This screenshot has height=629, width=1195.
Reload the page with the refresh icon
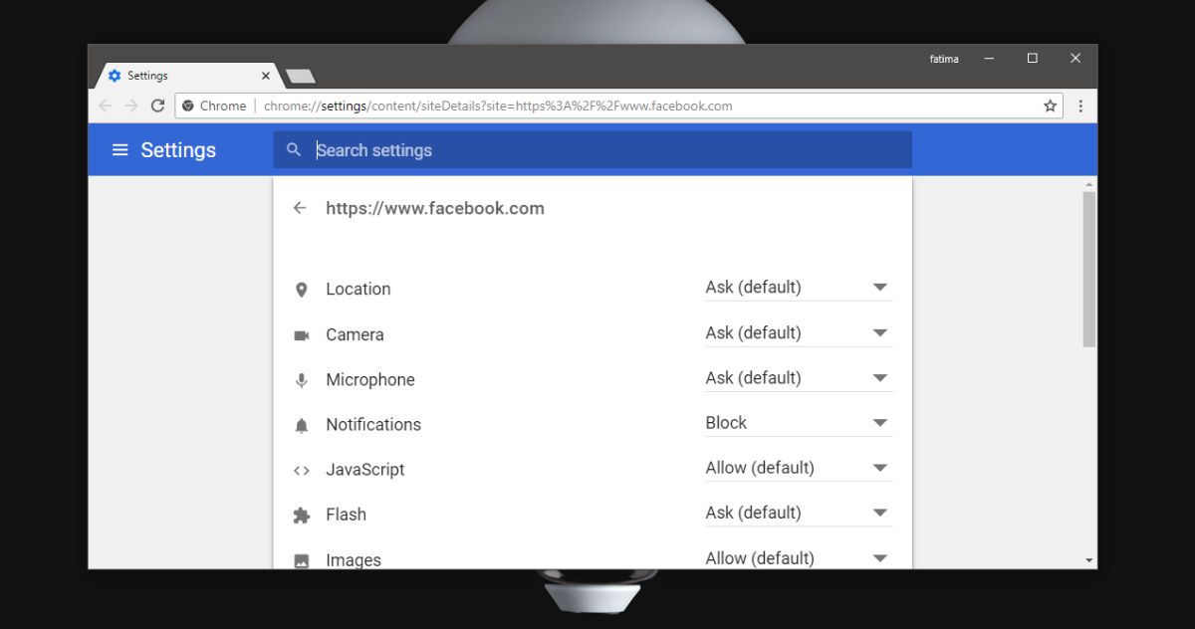[x=157, y=105]
